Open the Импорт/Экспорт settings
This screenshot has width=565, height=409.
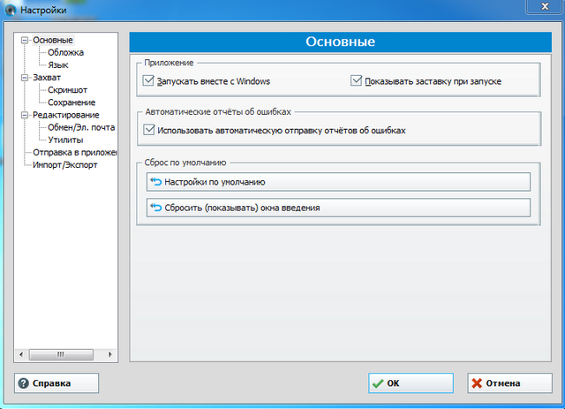click(64, 165)
